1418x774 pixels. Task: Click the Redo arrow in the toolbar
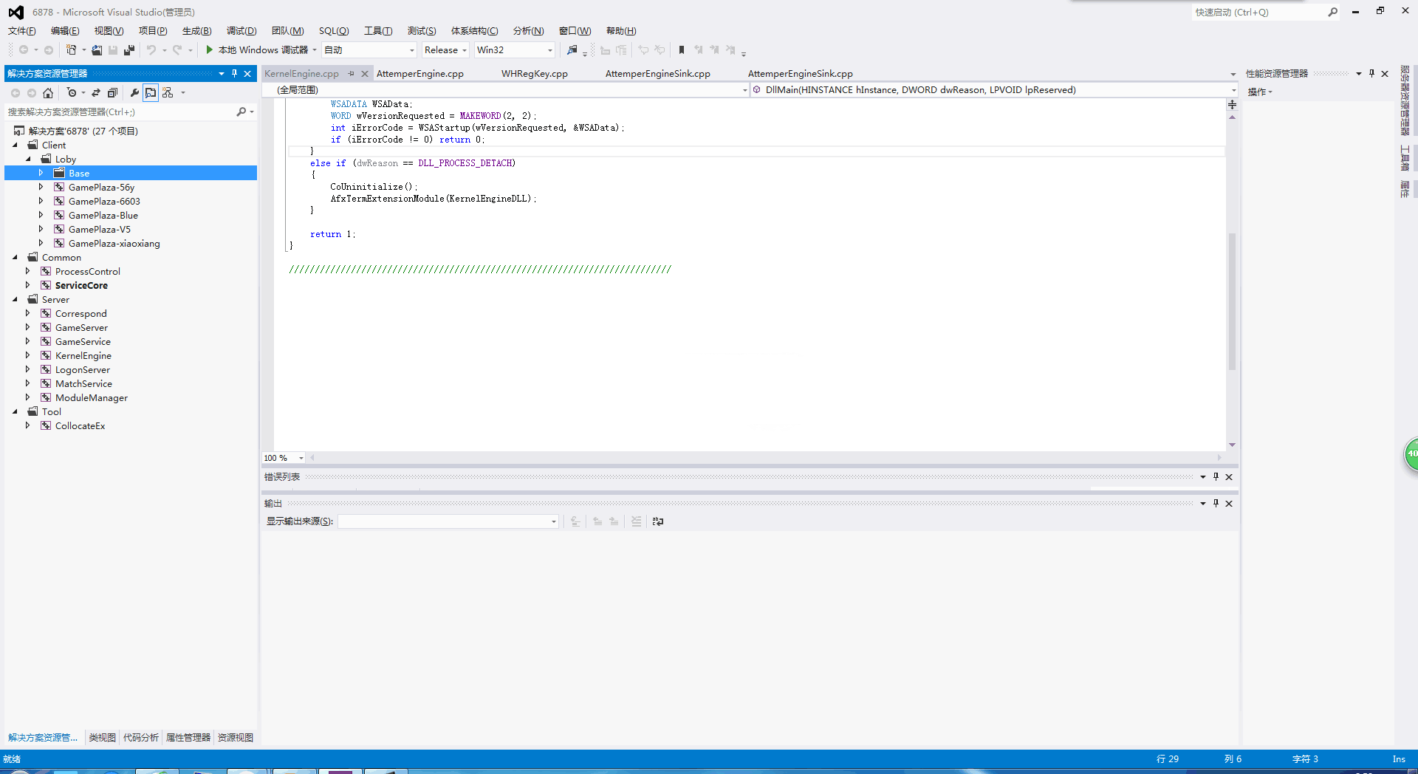[177, 50]
